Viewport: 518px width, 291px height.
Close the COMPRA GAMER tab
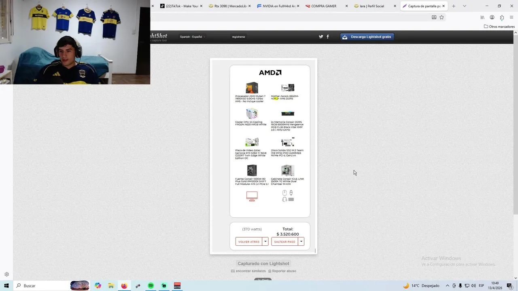click(346, 6)
